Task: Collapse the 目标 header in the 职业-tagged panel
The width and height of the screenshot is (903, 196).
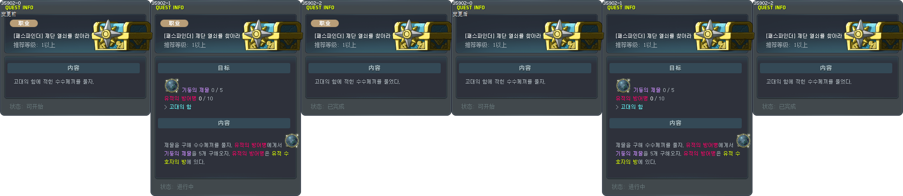Action: tap(224, 68)
